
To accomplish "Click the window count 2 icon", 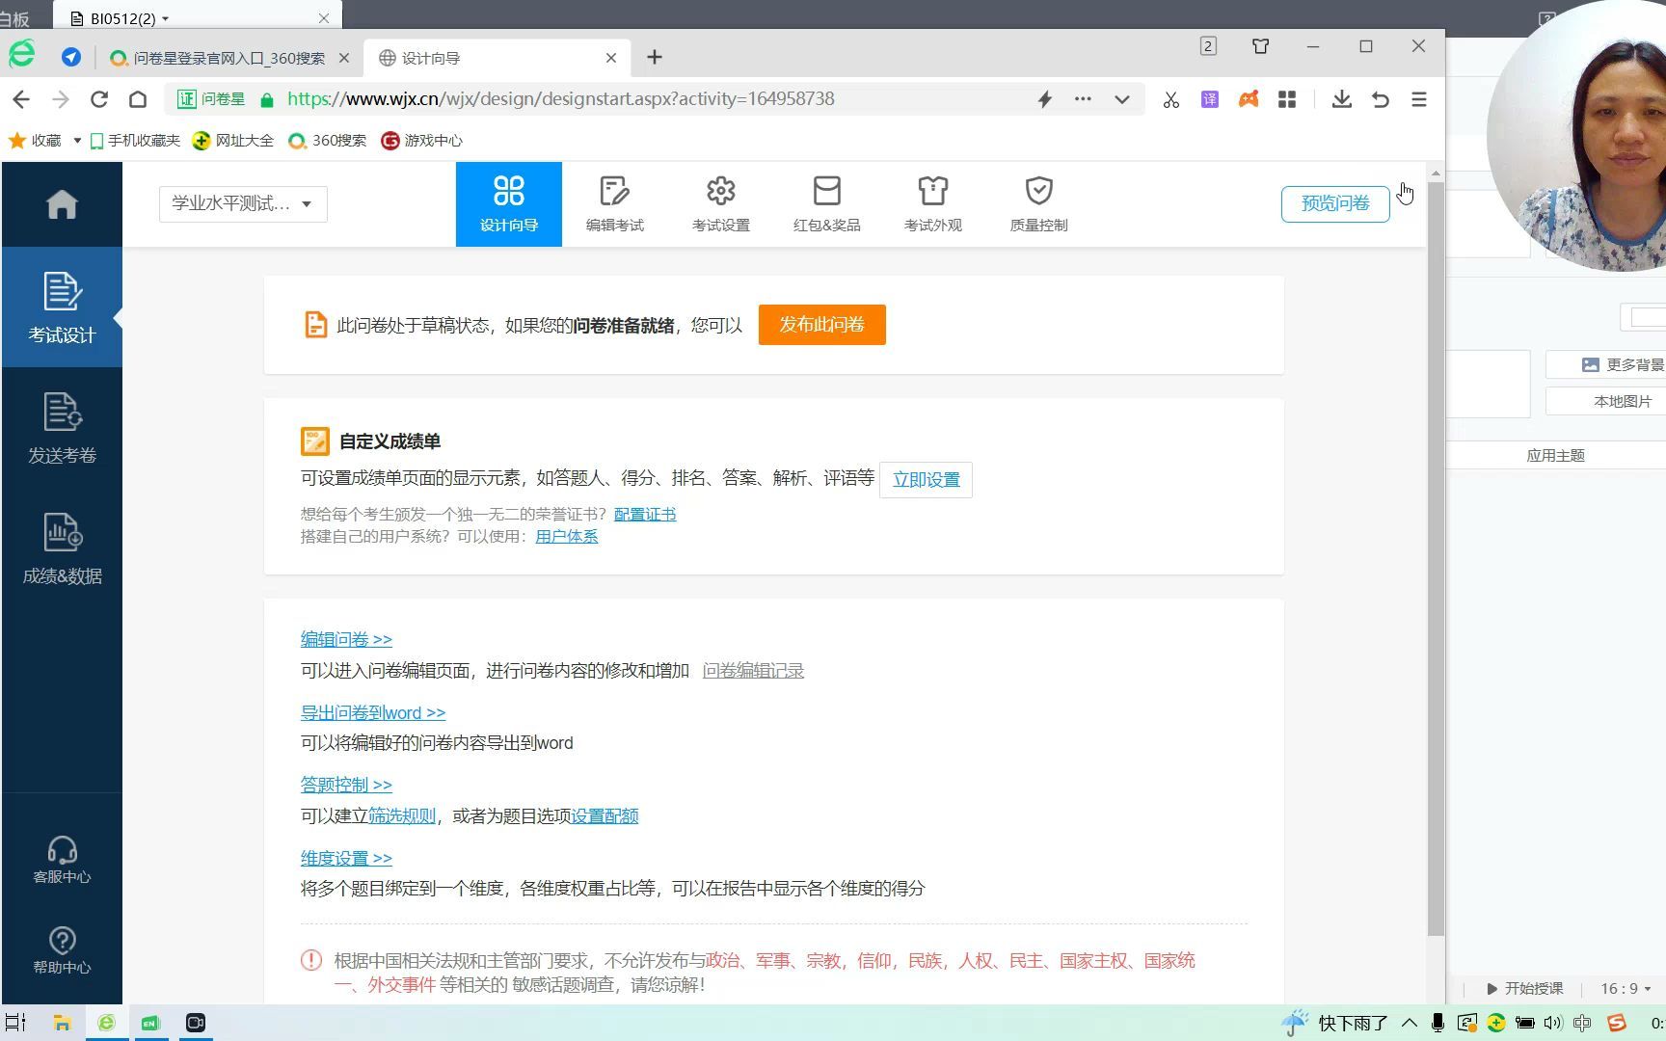I will point(1208,46).
